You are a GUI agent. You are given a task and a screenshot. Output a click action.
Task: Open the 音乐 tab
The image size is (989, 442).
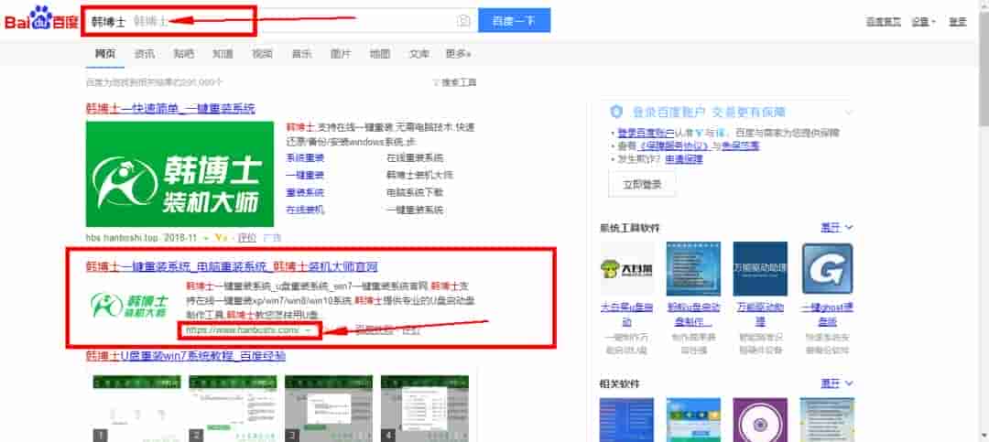click(x=301, y=54)
